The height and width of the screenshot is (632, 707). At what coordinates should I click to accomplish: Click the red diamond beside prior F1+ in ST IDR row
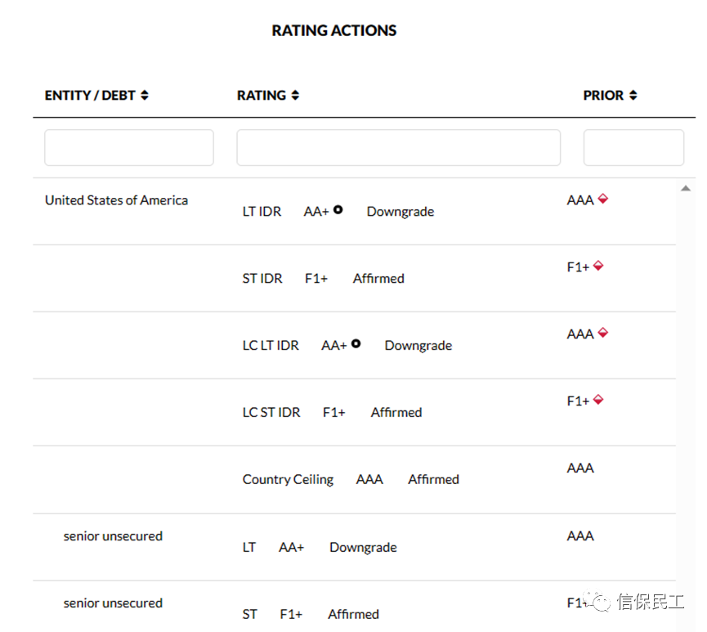click(x=598, y=265)
